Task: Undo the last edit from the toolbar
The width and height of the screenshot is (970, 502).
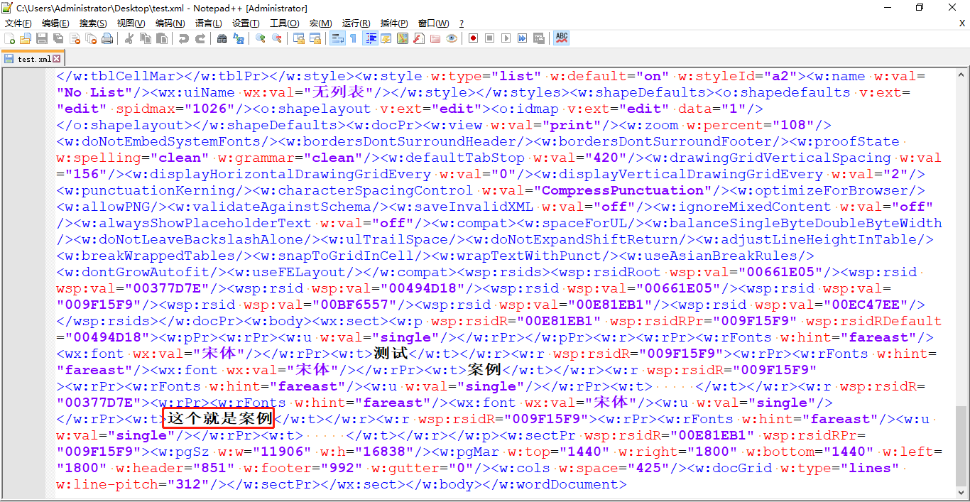Action: tap(184, 38)
